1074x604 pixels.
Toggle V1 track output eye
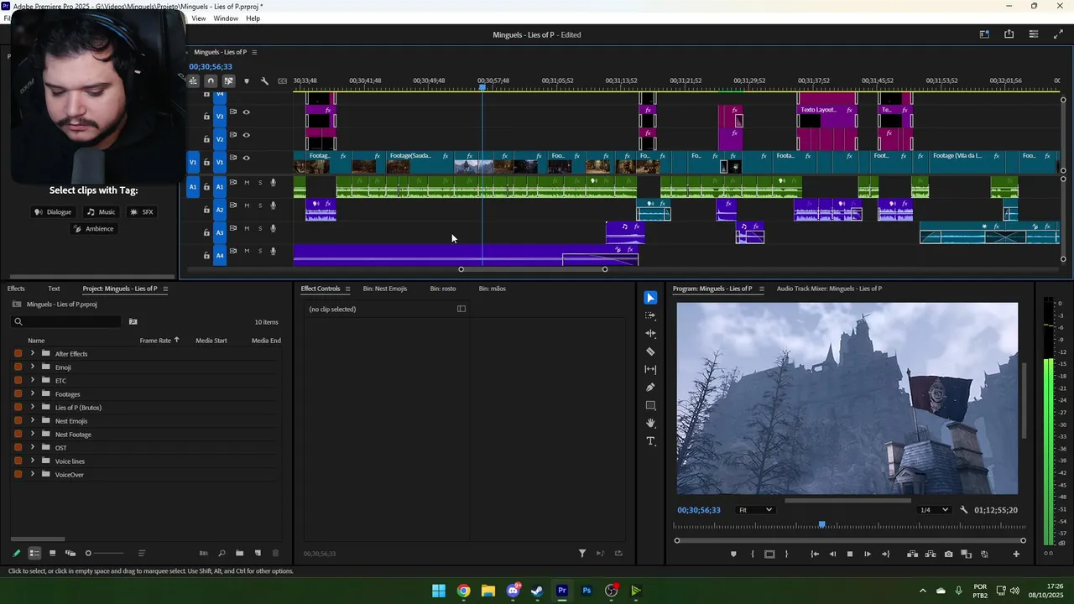point(246,158)
